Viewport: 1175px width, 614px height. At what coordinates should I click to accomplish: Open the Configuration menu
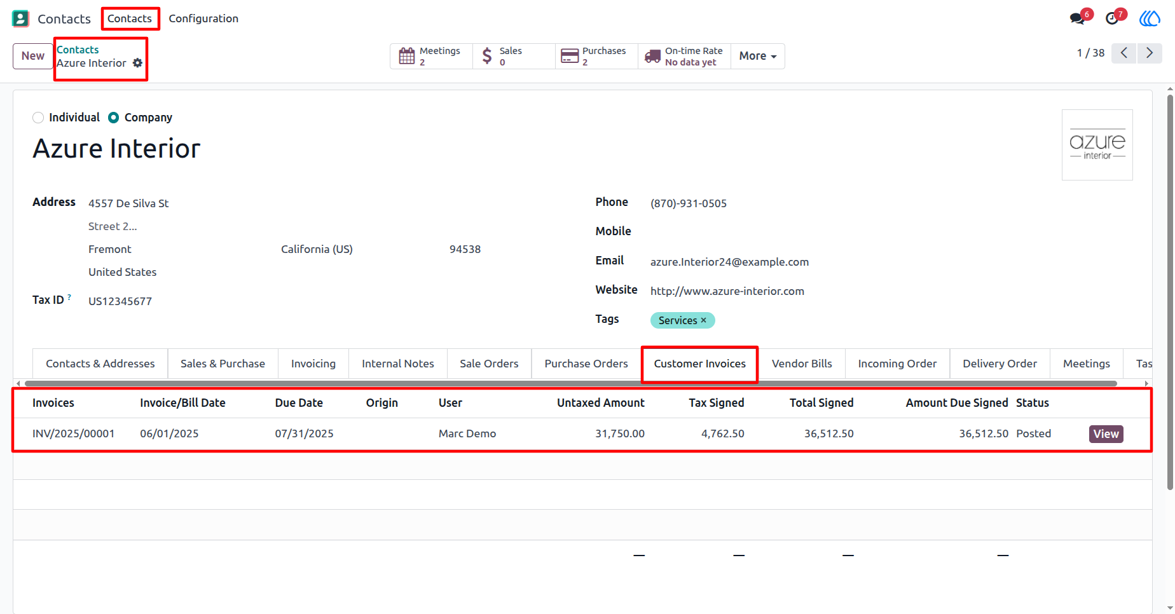[203, 18]
